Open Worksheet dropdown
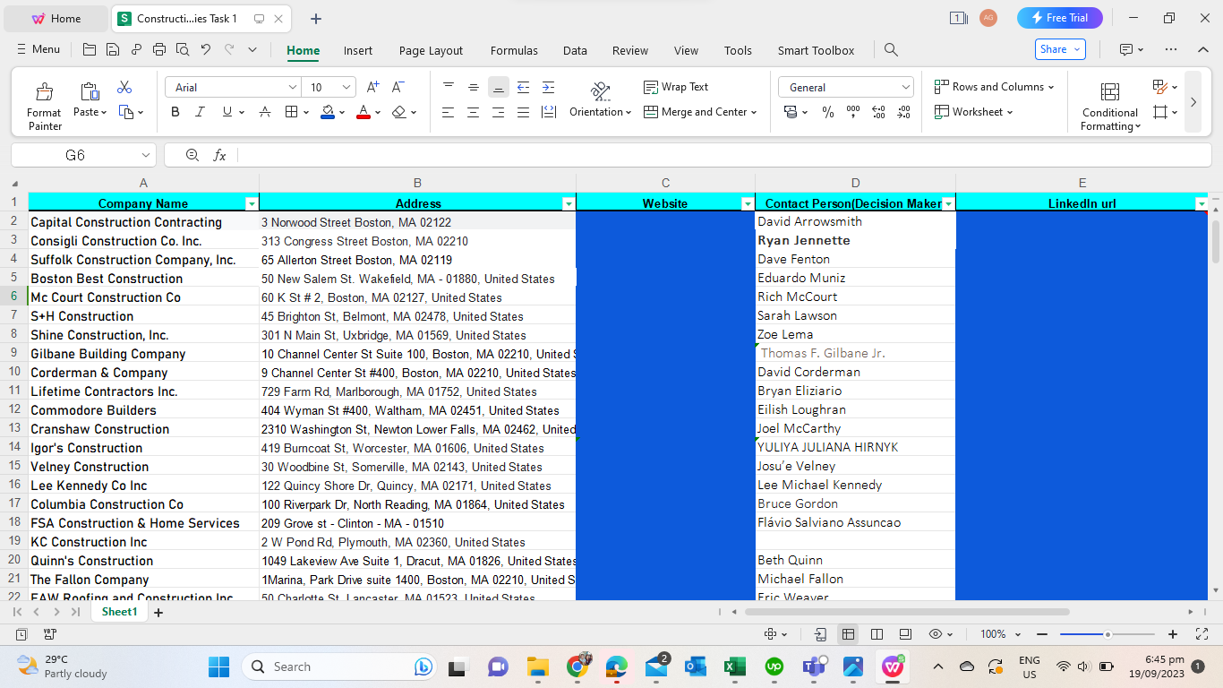 tap(973, 112)
